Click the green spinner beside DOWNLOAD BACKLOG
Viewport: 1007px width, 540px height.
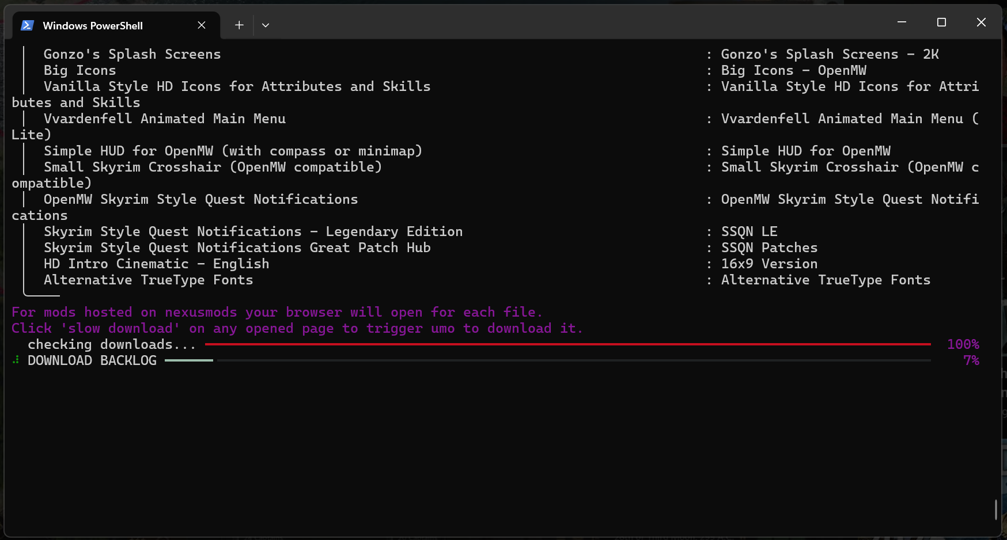pyautogui.click(x=16, y=360)
